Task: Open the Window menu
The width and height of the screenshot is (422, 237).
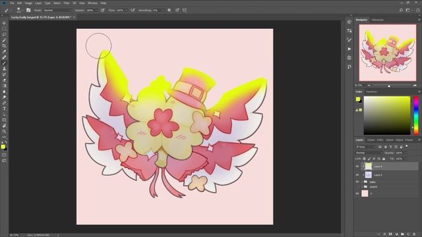Action: point(93,3)
